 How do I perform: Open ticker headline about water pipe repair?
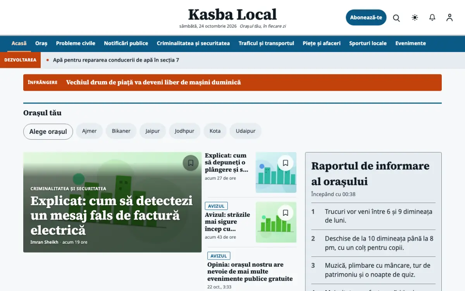(x=116, y=60)
